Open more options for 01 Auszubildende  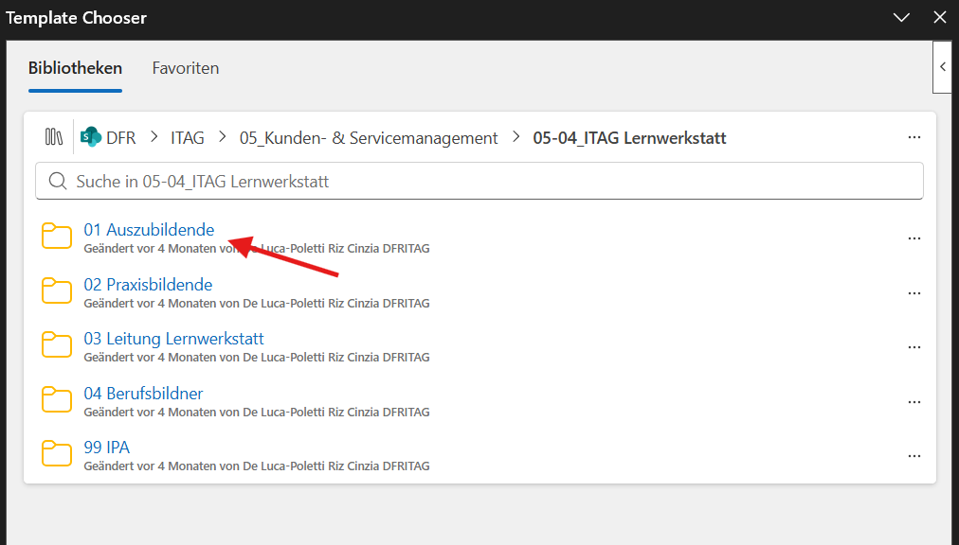point(914,238)
